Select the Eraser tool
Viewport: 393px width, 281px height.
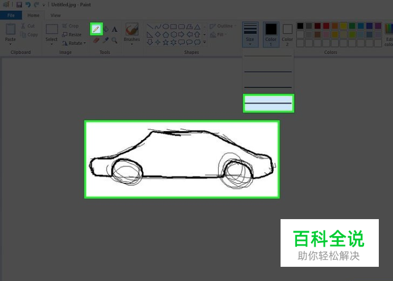[x=96, y=40]
